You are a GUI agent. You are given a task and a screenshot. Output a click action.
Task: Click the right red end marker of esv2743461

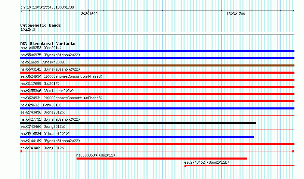(293, 151)
